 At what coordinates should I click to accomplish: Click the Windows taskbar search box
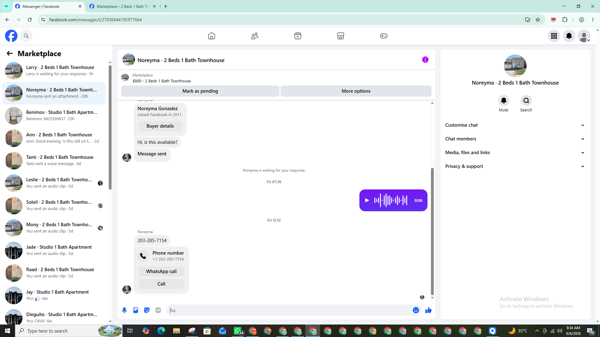(69, 331)
